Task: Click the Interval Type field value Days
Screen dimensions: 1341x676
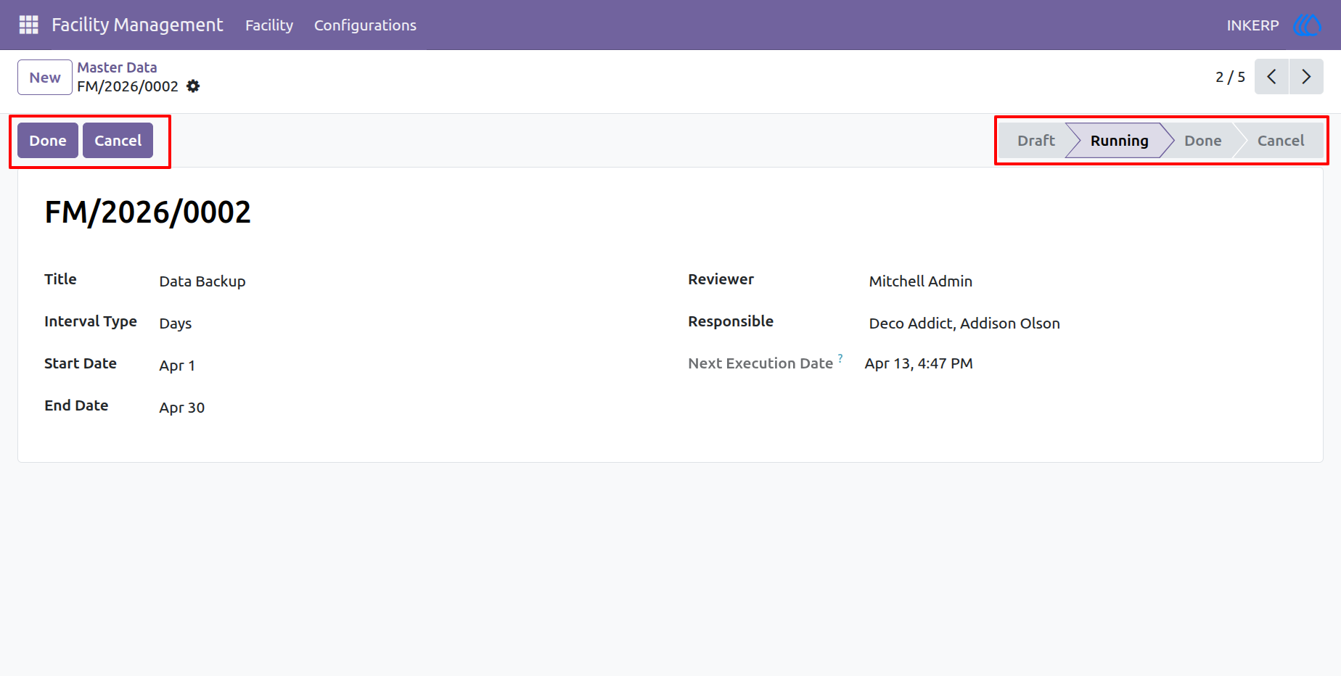Action: [176, 323]
